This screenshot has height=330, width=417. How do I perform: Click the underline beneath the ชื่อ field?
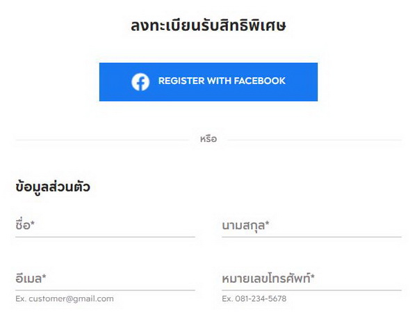click(x=105, y=237)
